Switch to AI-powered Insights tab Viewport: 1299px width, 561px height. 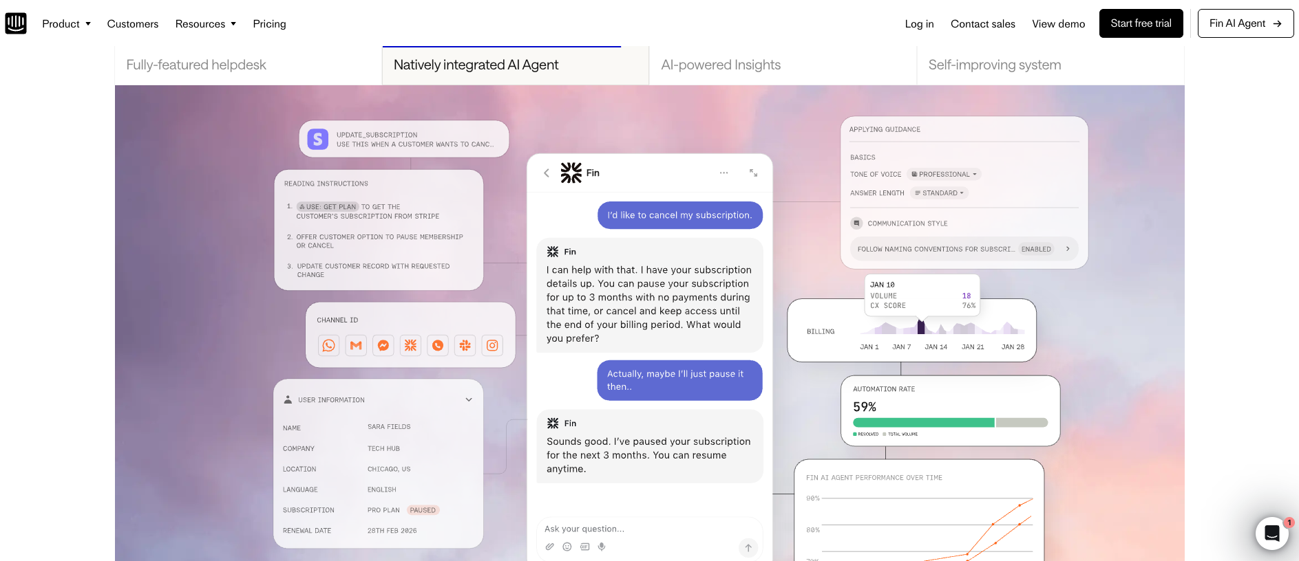pyautogui.click(x=783, y=65)
